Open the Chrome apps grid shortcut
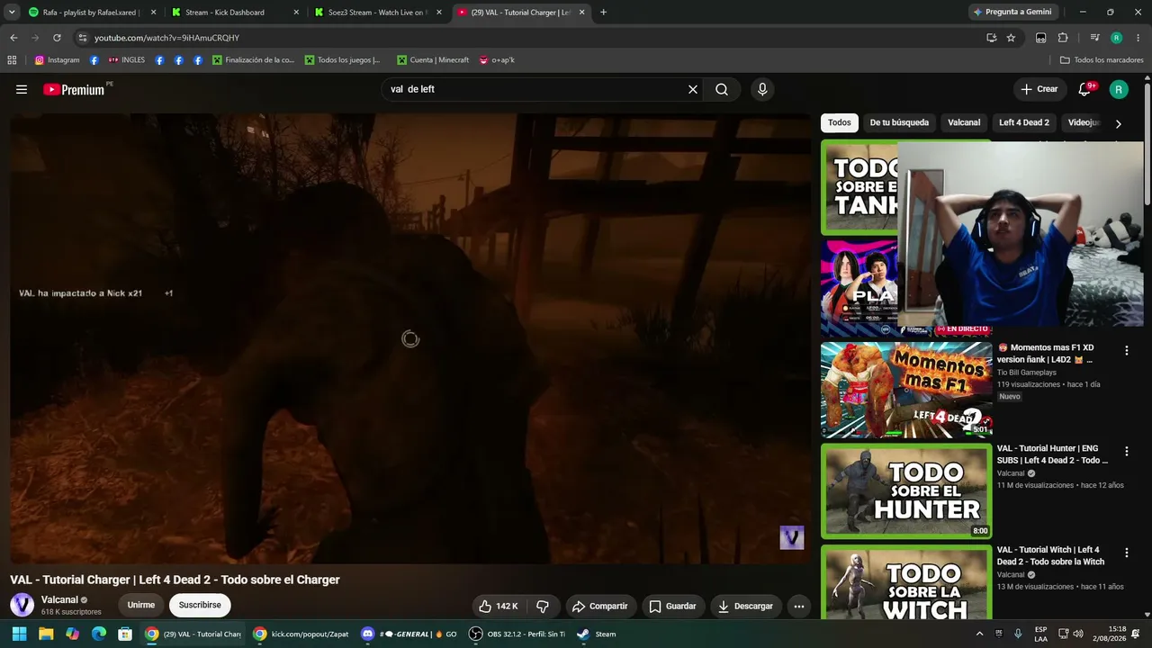The width and height of the screenshot is (1152, 648). tap(12, 60)
